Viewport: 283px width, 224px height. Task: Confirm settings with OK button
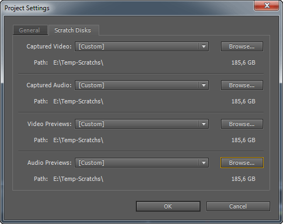[168, 206]
